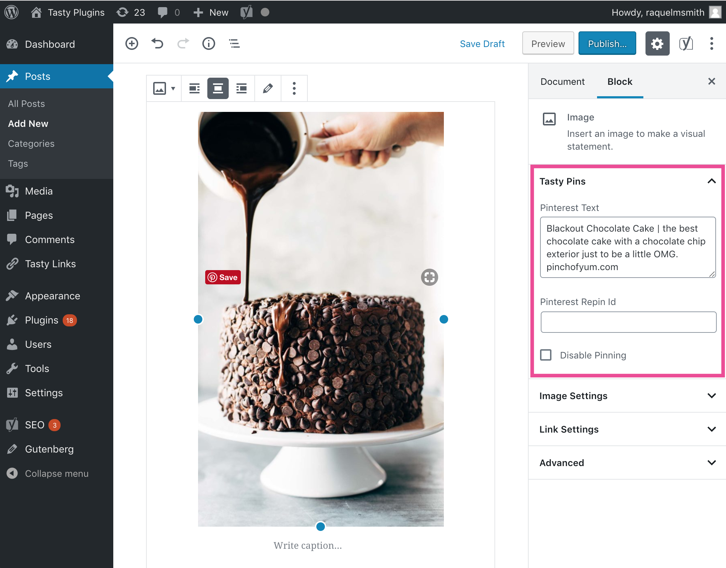This screenshot has height=568, width=726.
Task: Open the Yoast sidebar icon in editor header
Action: (686, 43)
